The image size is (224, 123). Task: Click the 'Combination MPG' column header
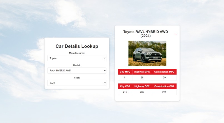(x=164, y=72)
